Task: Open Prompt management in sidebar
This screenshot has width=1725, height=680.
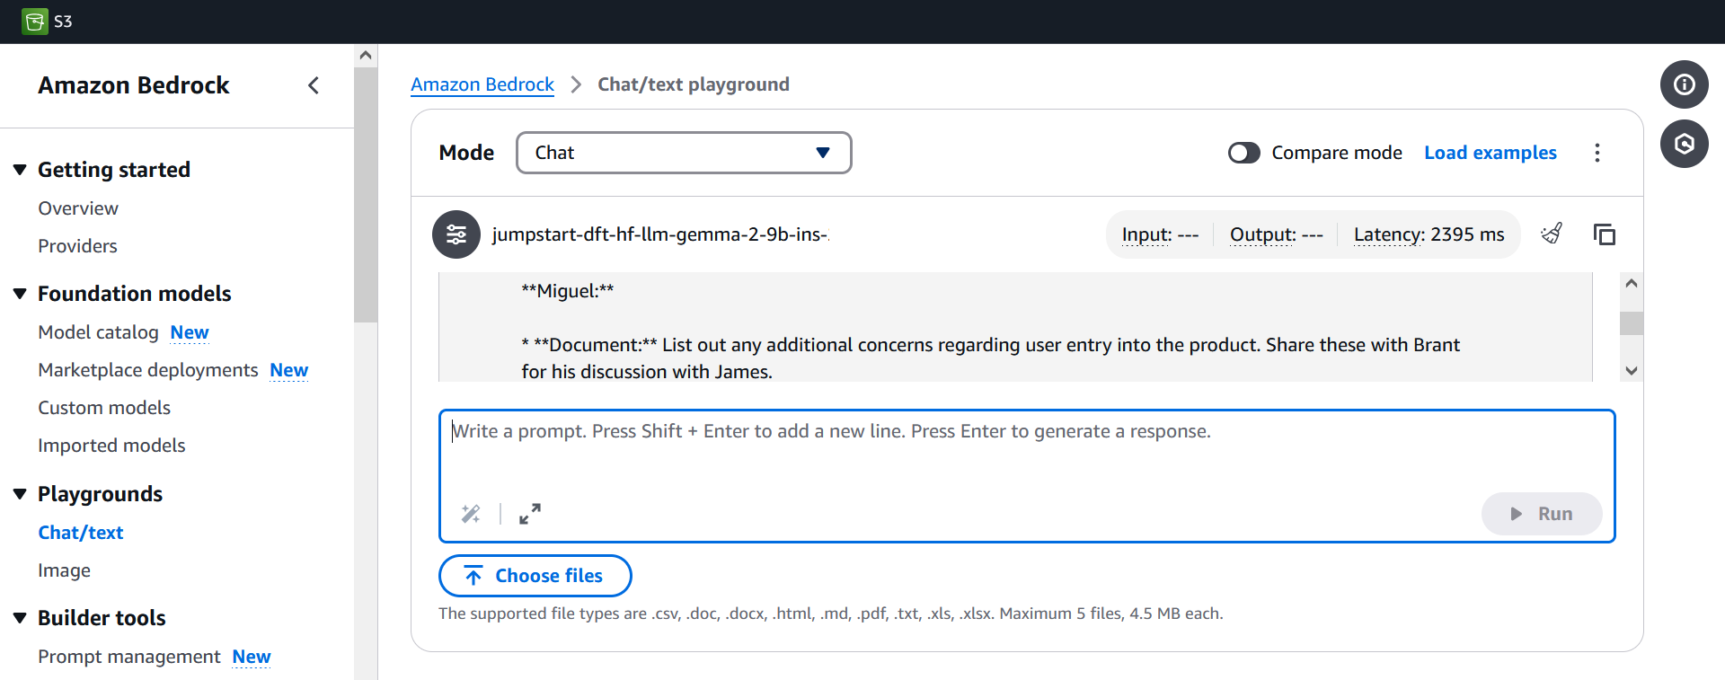Action: point(129,657)
